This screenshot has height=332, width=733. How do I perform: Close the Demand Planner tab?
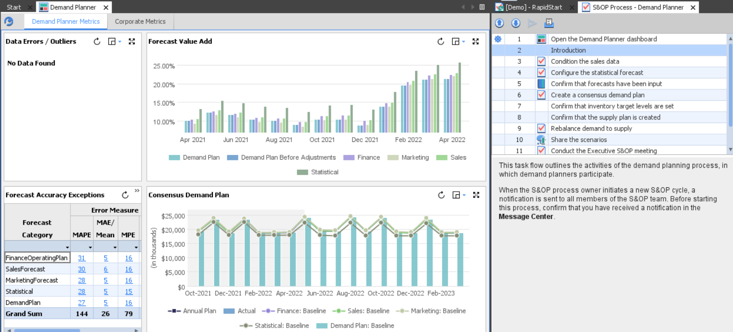(x=106, y=7)
